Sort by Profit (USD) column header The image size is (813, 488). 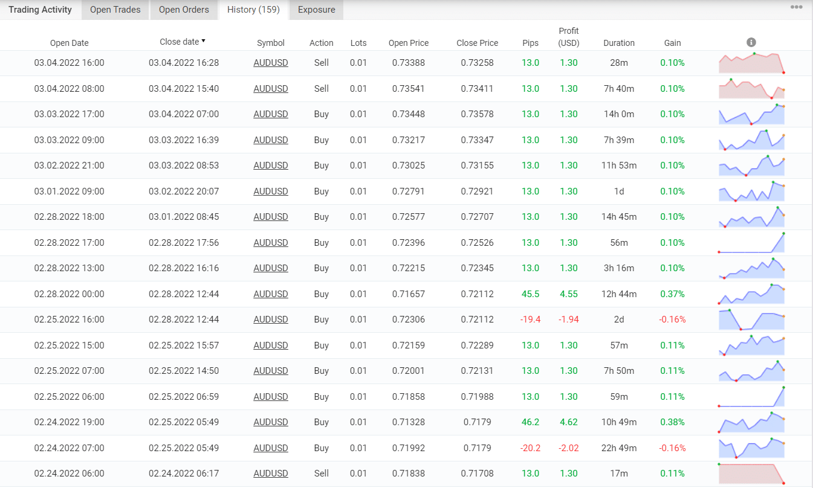pyautogui.click(x=569, y=37)
